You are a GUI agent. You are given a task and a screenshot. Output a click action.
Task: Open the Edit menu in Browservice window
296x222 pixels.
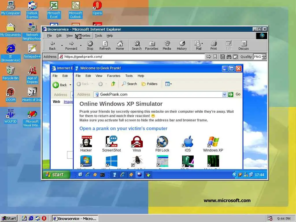[x=59, y=36]
